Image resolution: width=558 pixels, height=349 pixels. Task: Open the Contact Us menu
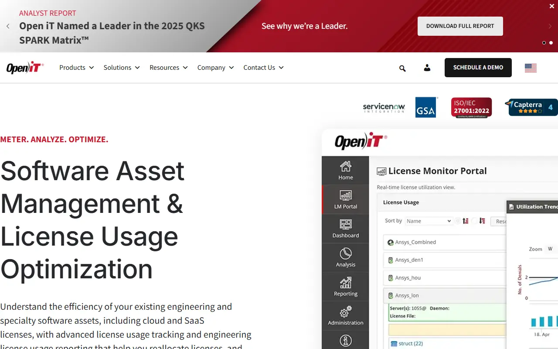pyautogui.click(x=264, y=68)
